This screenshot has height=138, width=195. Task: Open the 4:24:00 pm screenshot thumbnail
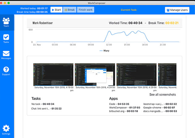(95, 74)
